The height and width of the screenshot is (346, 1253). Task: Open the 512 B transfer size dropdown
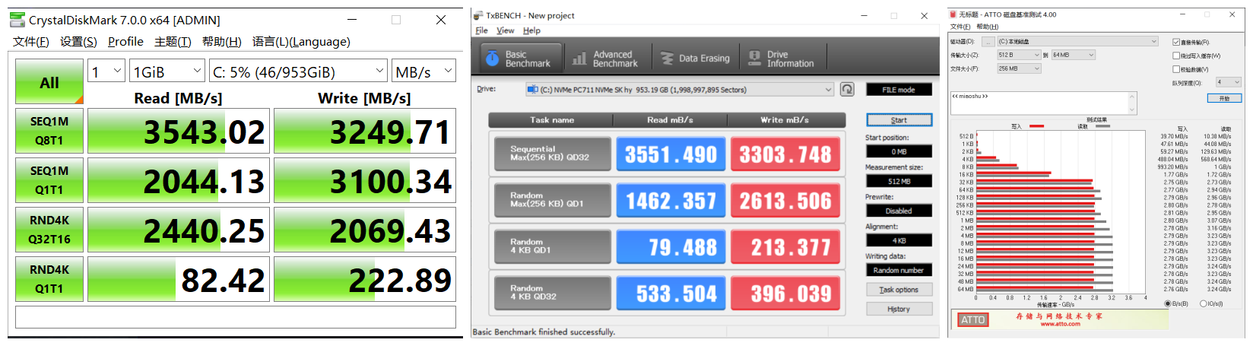pos(1019,55)
